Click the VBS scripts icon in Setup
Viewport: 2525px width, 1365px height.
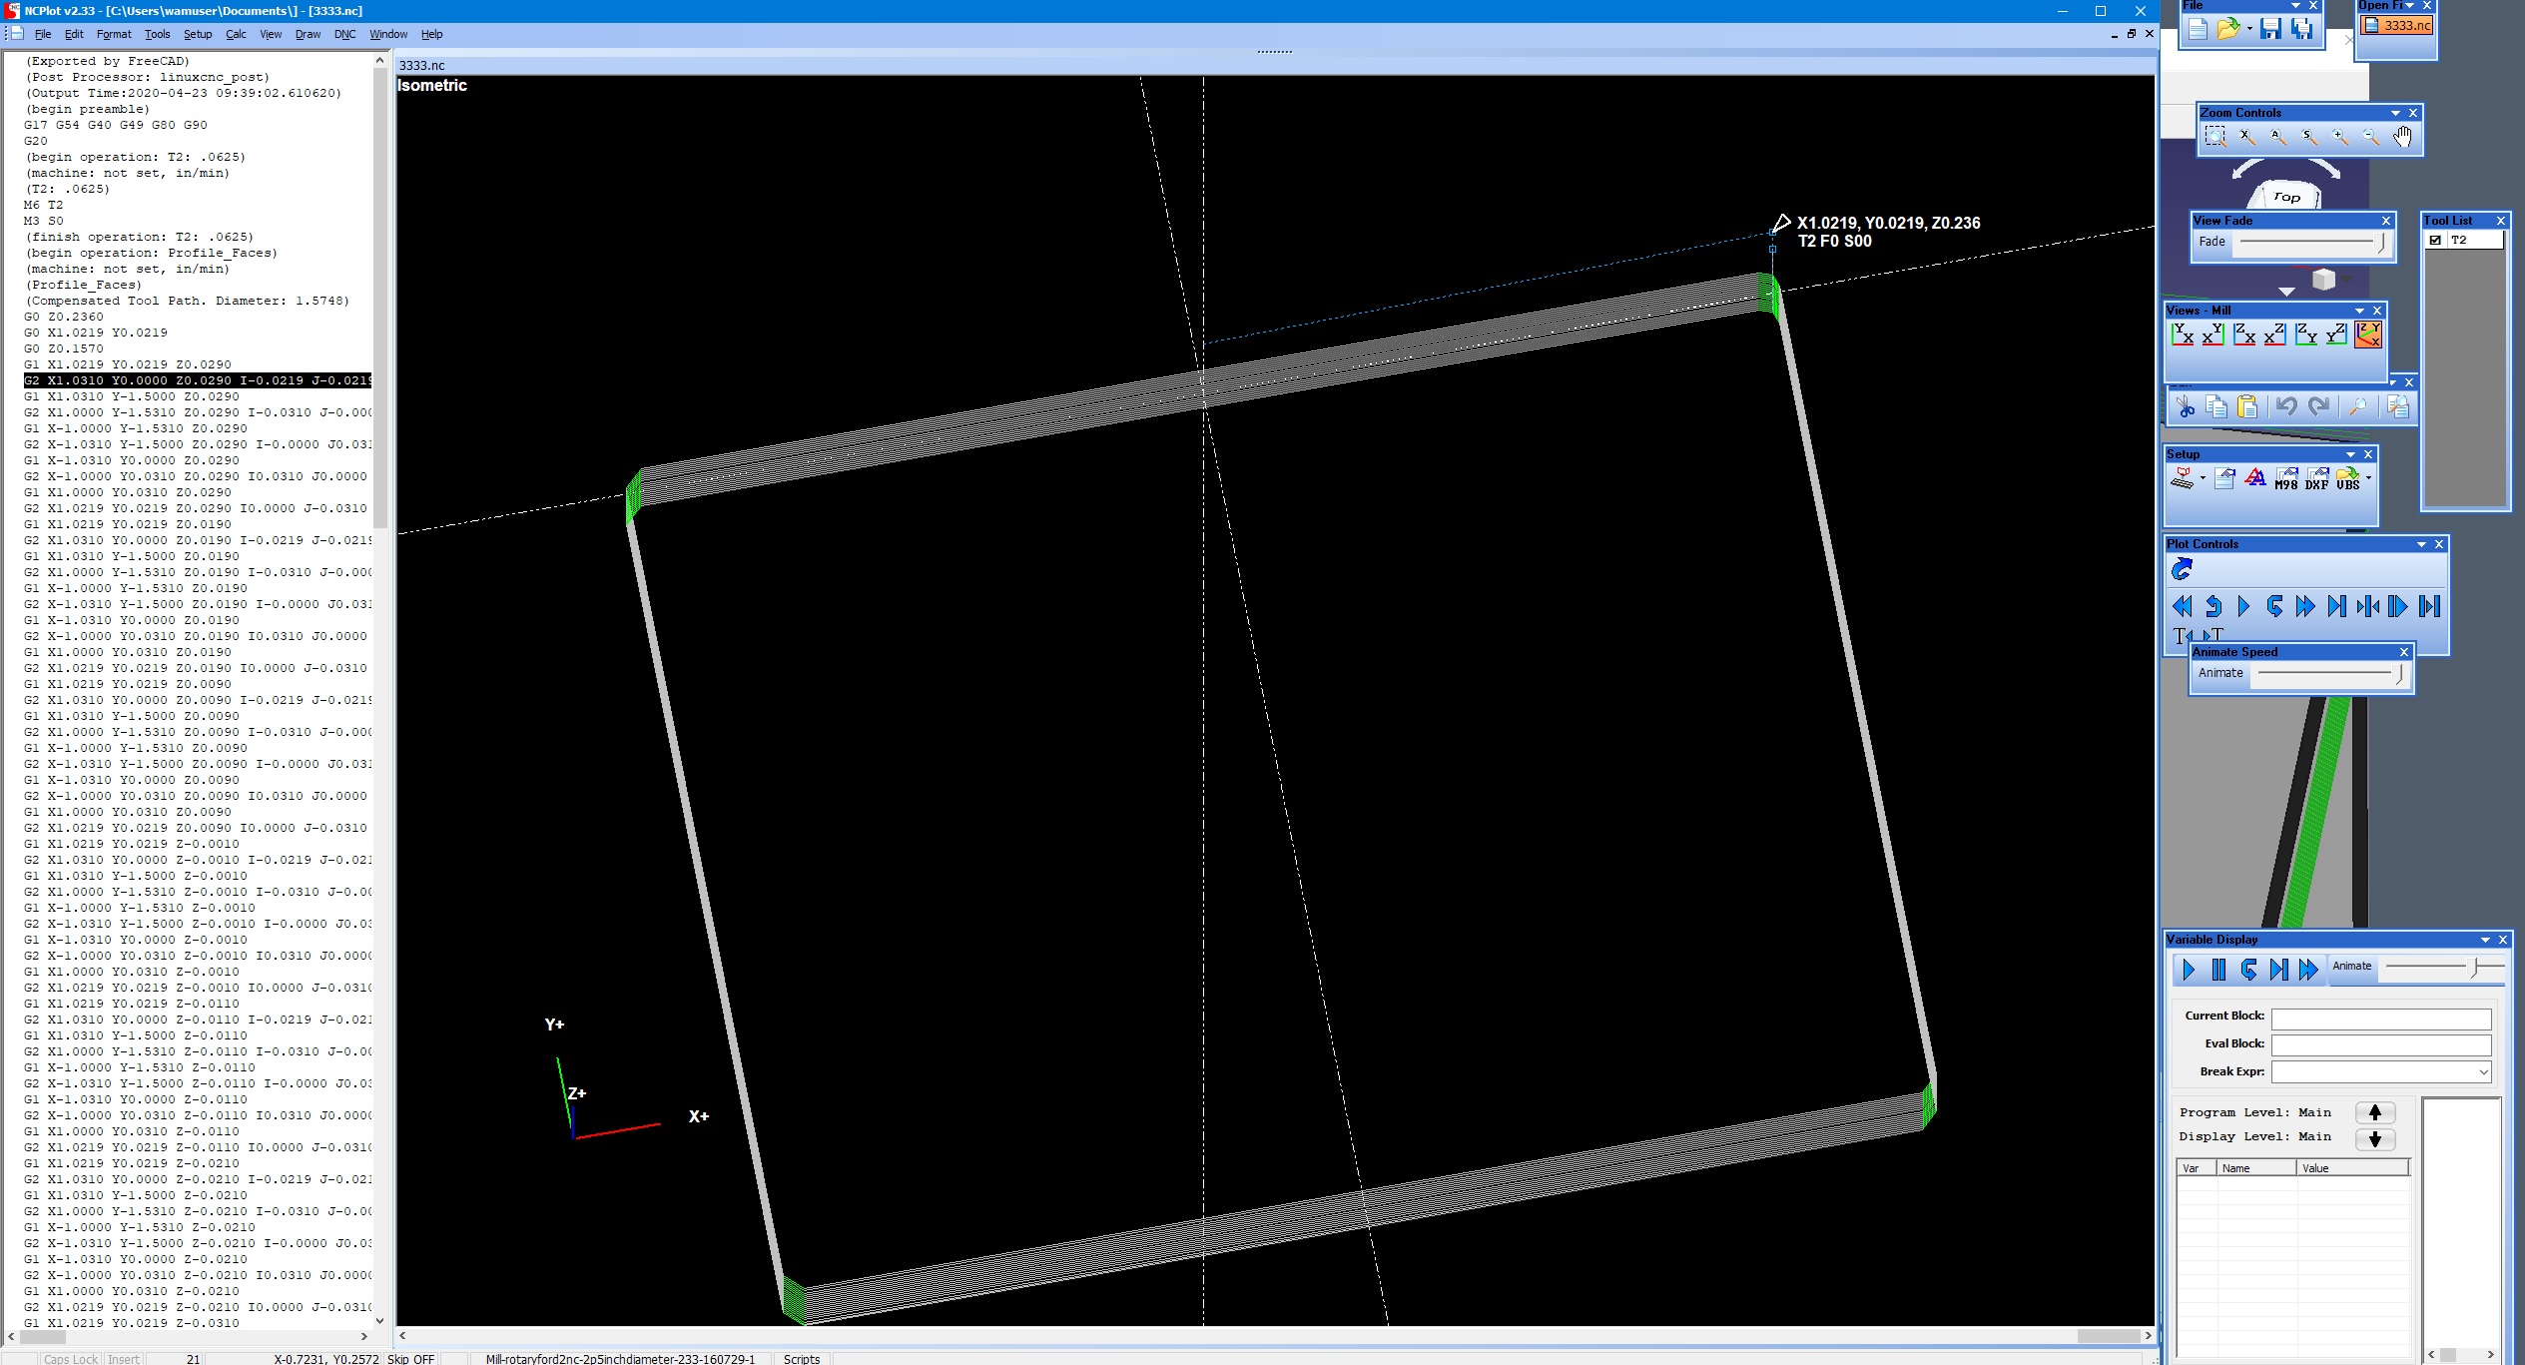point(2348,479)
